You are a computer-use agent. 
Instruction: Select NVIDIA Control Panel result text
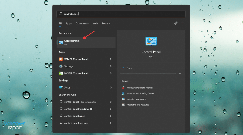pyautogui.click(x=76, y=73)
